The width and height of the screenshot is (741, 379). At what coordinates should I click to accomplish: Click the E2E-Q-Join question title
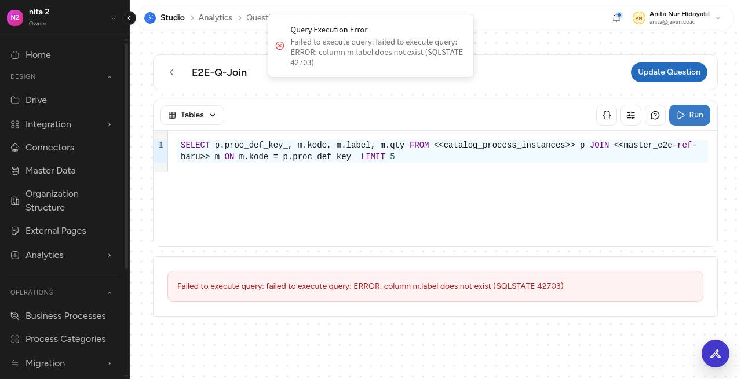220,72
